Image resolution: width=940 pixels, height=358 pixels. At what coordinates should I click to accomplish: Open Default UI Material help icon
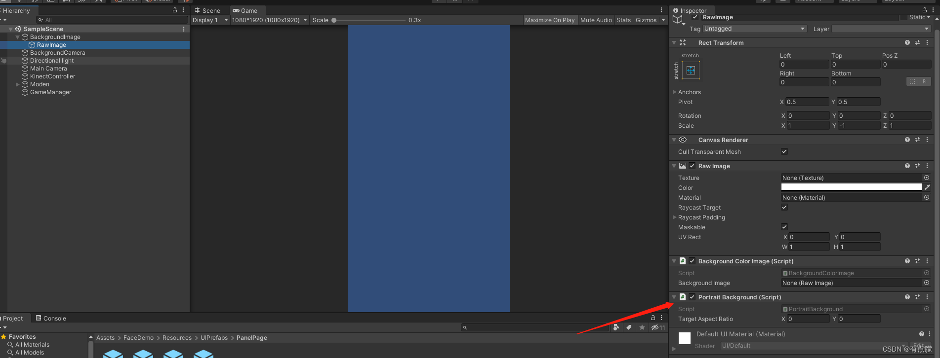922,334
